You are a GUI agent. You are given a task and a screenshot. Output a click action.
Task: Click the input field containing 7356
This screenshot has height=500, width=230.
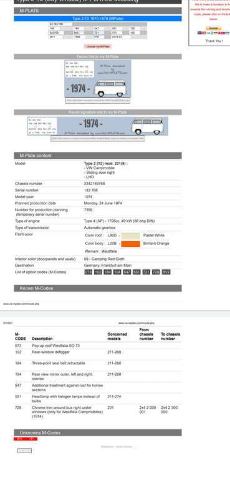(79, 37)
